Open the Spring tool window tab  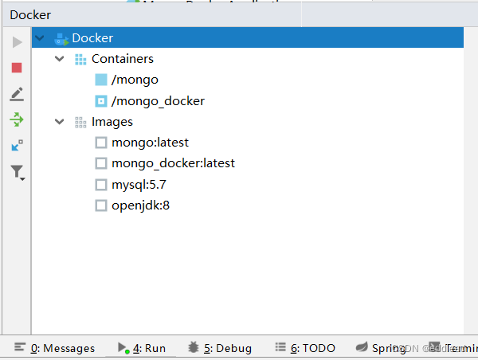[x=381, y=348]
